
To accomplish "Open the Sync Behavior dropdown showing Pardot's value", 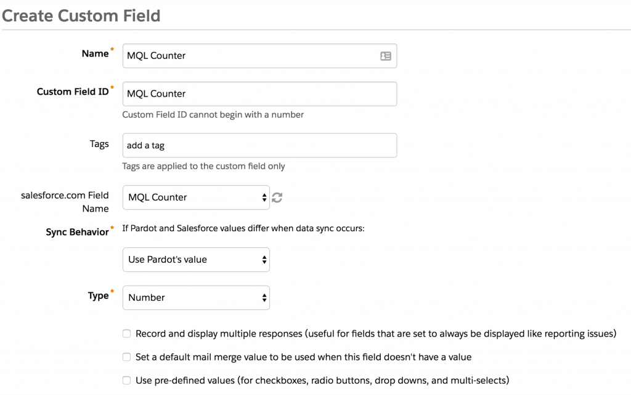I will (x=196, y=260).
